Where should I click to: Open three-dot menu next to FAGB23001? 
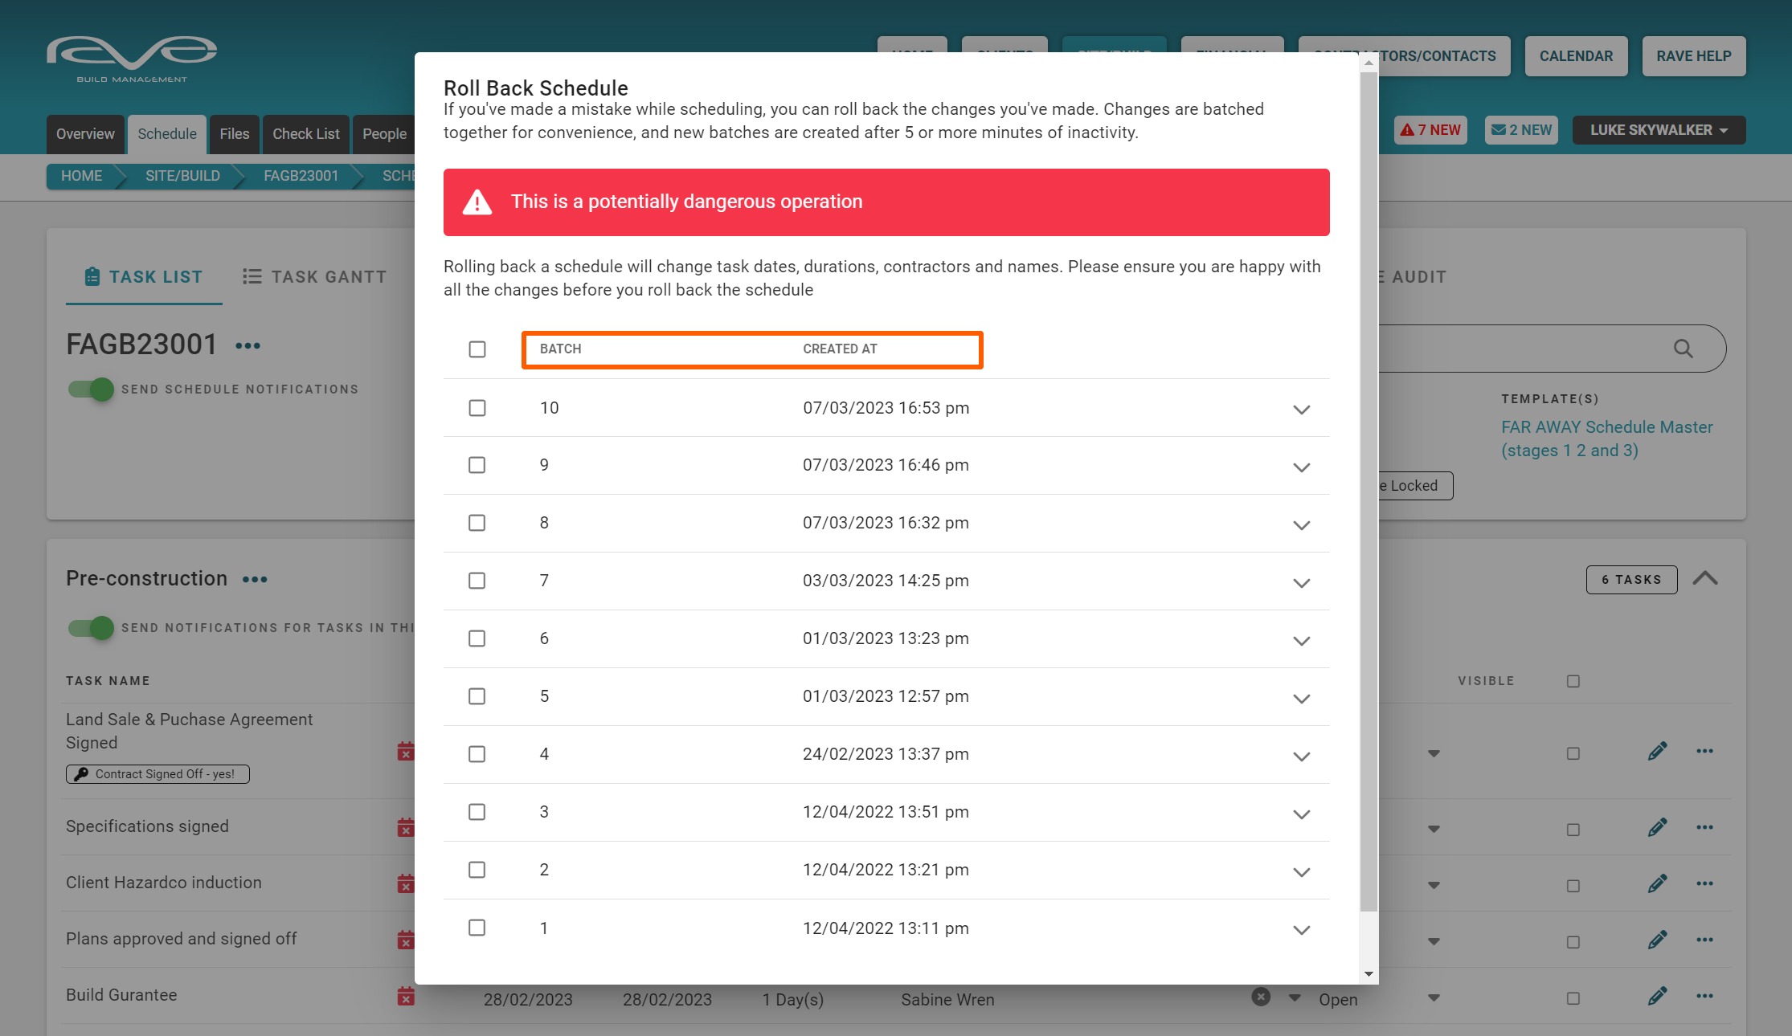click(248, 346)
